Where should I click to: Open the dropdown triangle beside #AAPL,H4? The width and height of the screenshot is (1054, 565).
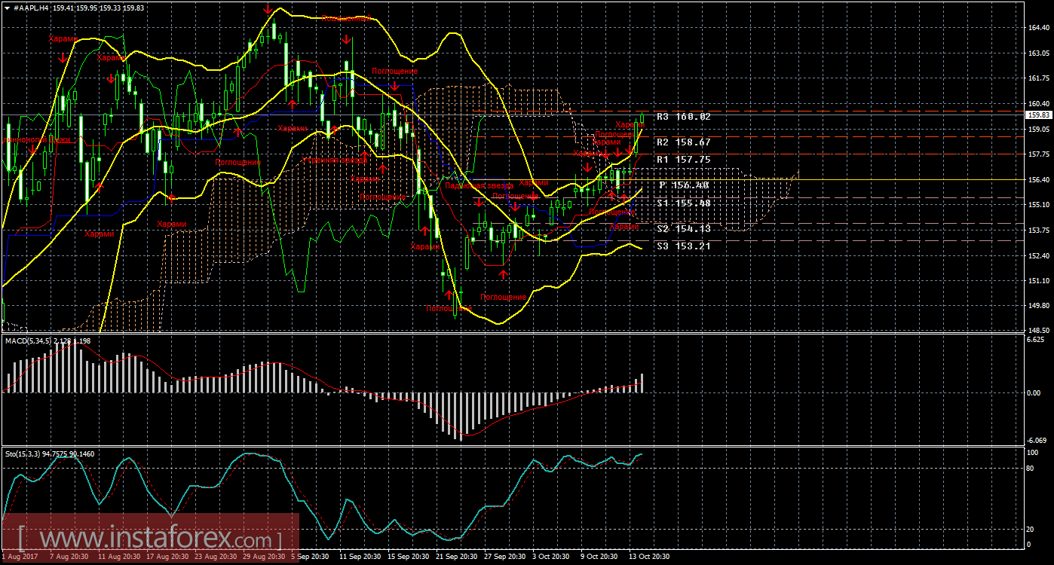[x=6, y=8]
